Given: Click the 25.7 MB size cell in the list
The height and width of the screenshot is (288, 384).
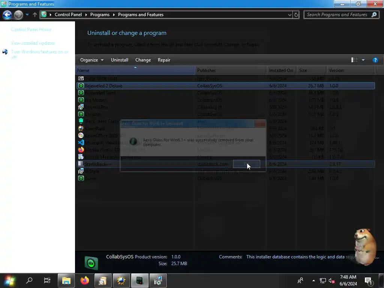Looking at the screenshot, I should pyautogui.click(x=316, y=86).
